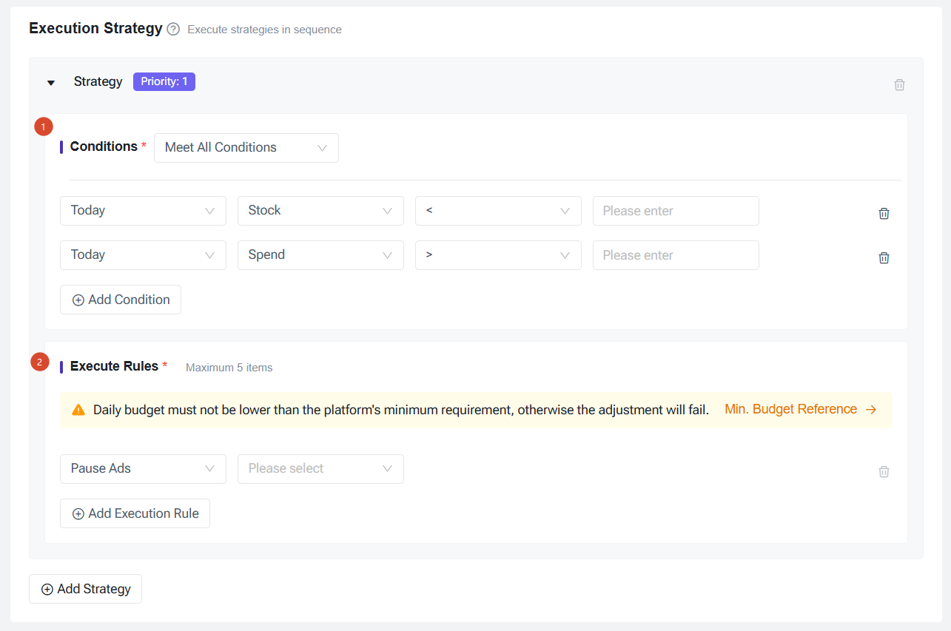Click Add Condition button
This screenshot has width=951, height=631.
click(121, 300)
